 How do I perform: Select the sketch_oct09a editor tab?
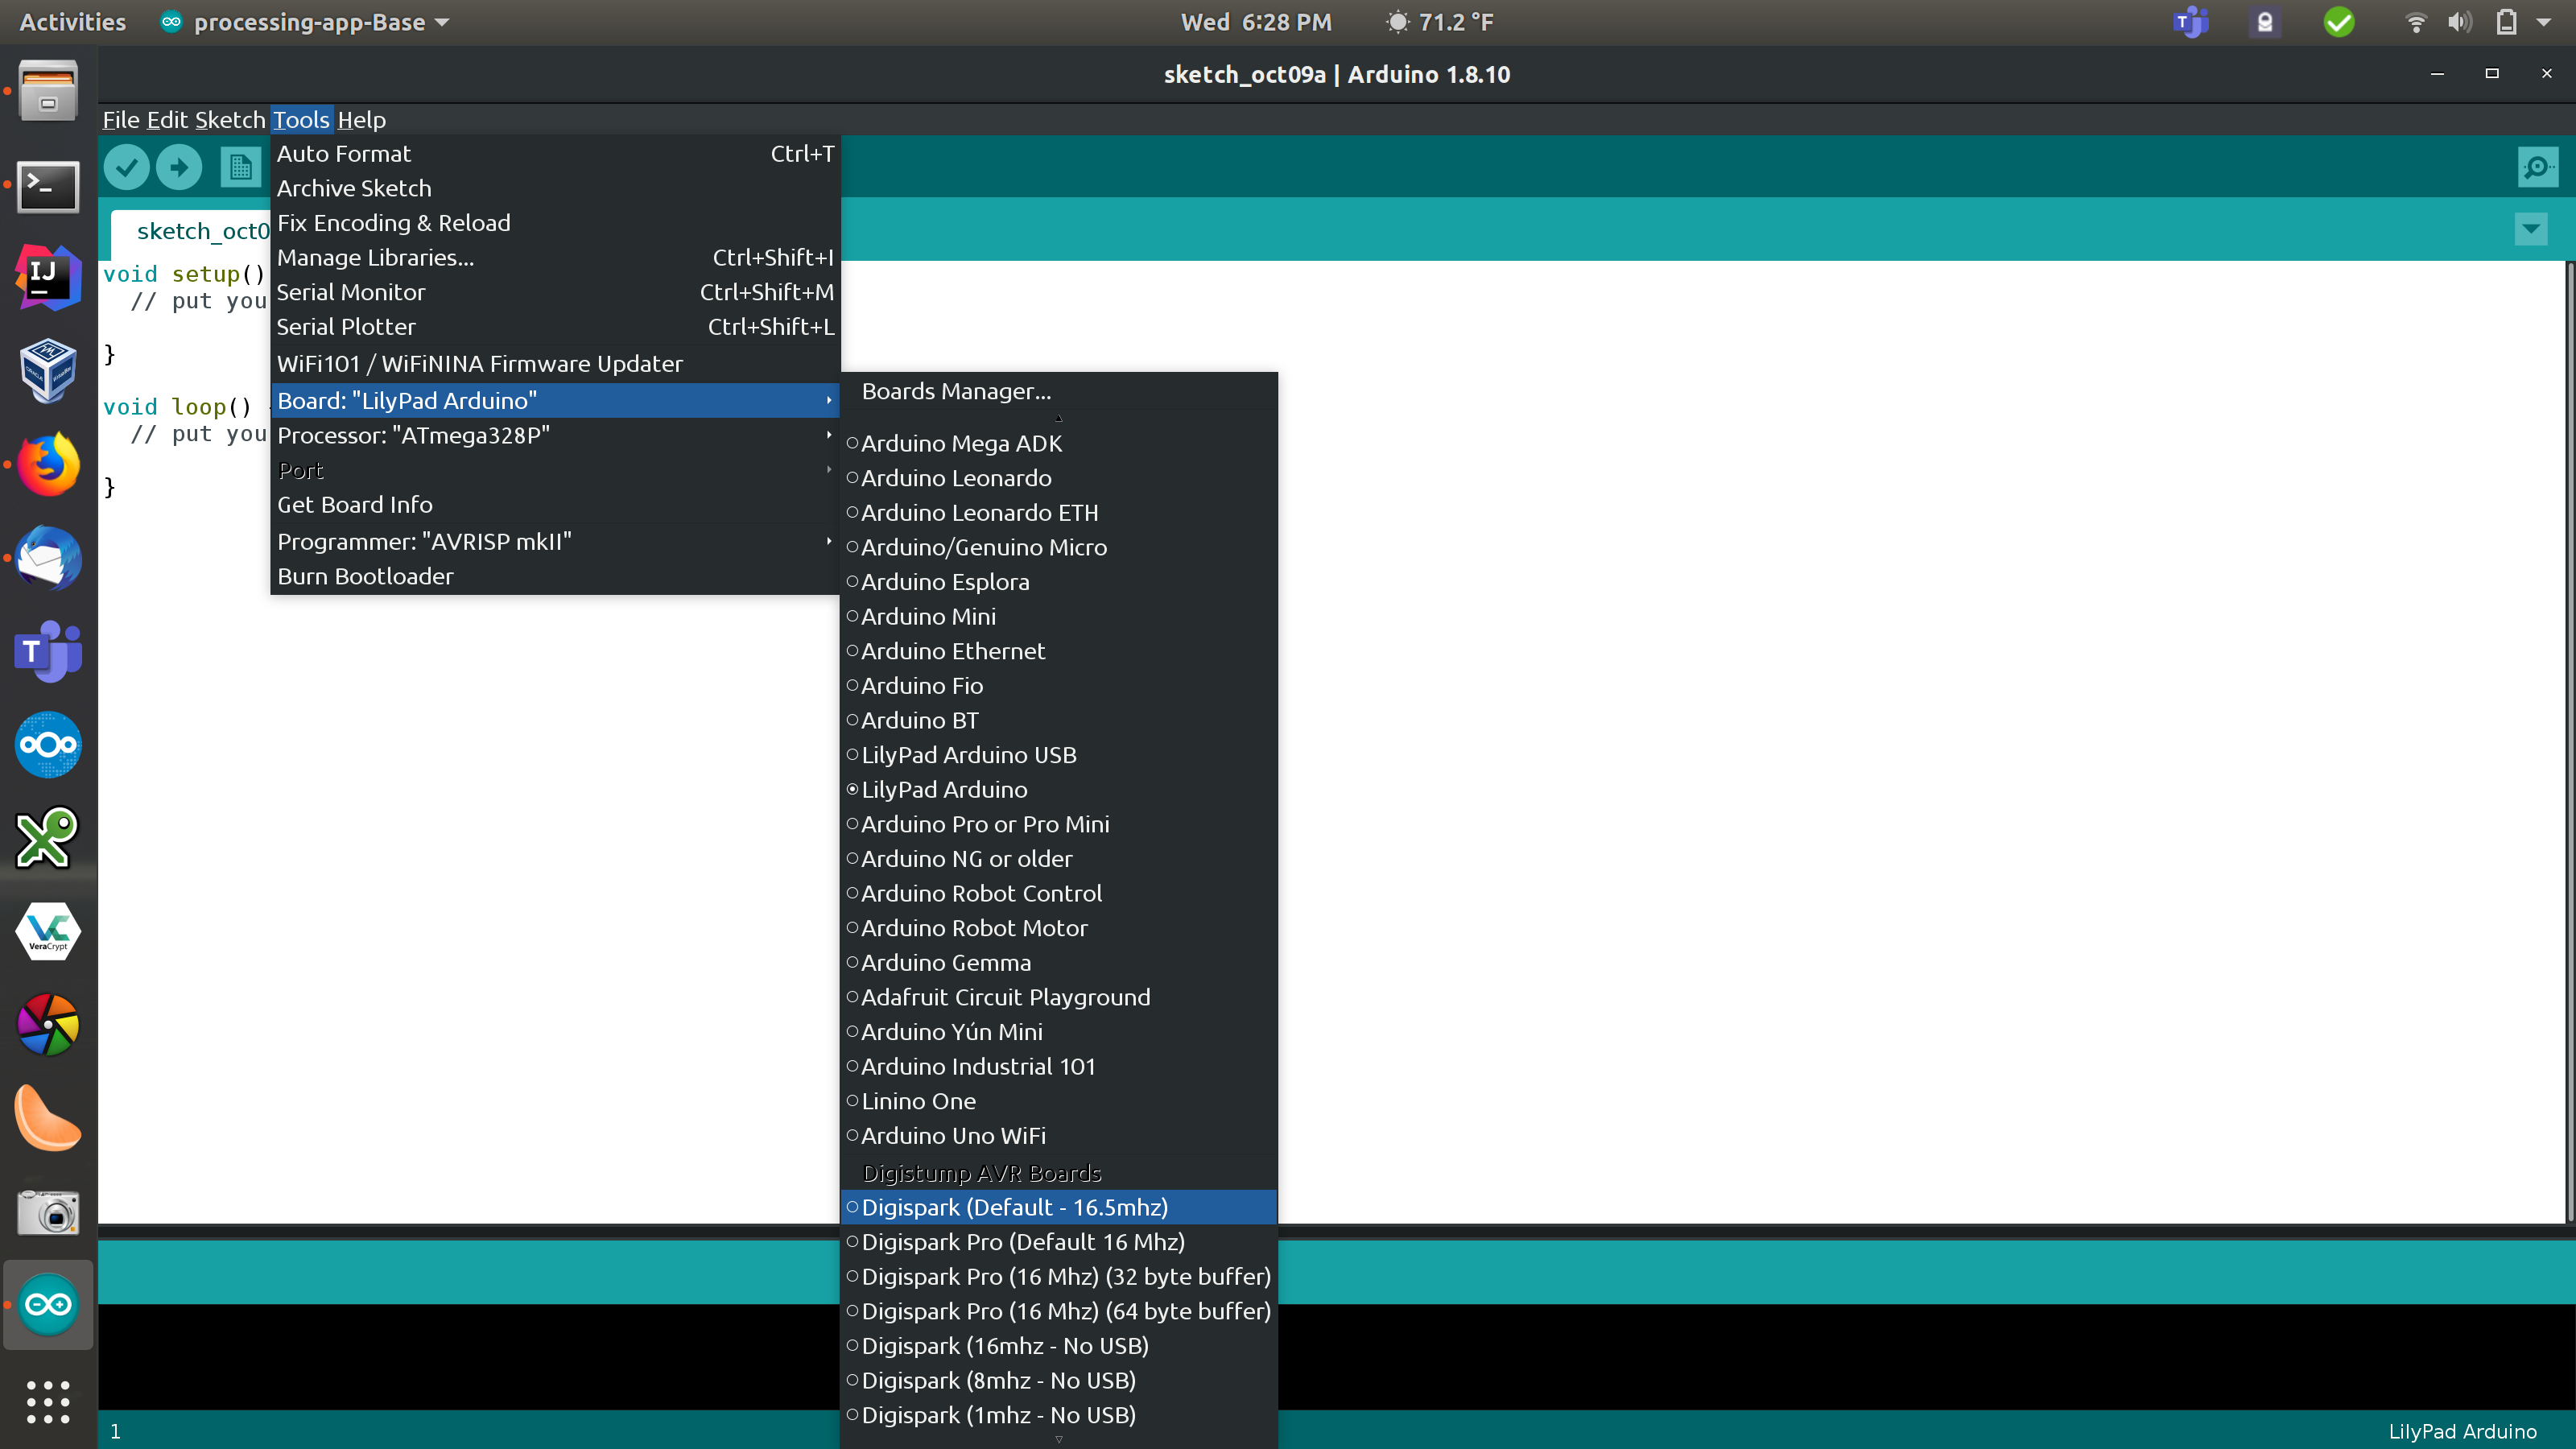(191, 231)
